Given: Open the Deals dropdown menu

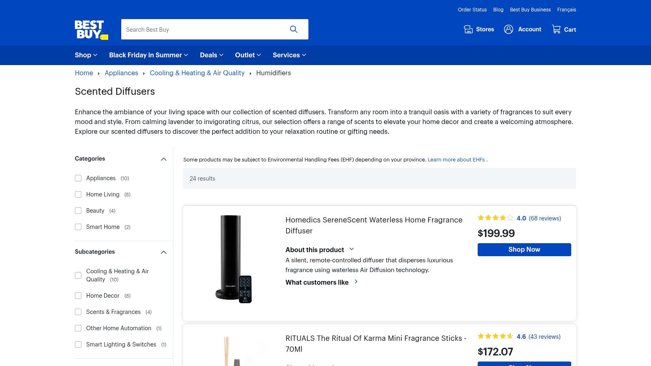Looking at the screenshot, I should (x=212, y=55).
